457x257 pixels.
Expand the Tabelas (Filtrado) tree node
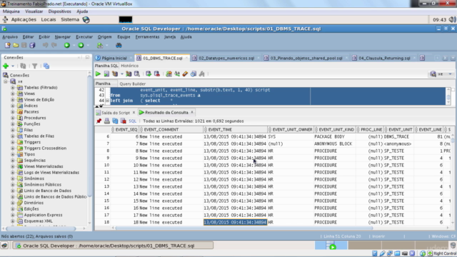click(x=13, y=87)
